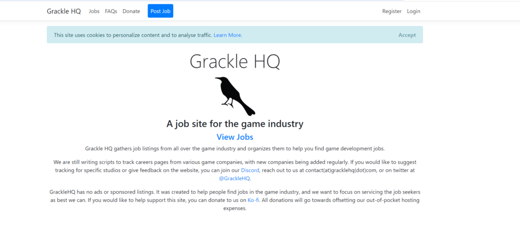Viewport: 520px width, 241px height.
Task: Open the FAQs page
Action: tap(111, 11)
